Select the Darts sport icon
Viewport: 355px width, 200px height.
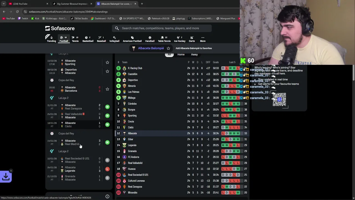click(192, 39)
